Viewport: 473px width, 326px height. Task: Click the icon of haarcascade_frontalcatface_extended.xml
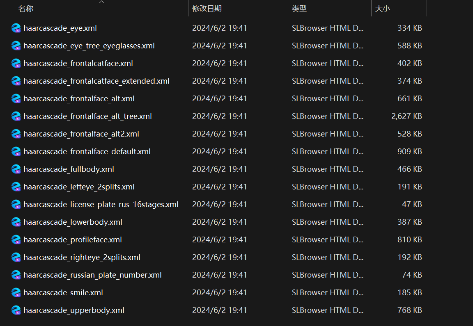[16, 81]
